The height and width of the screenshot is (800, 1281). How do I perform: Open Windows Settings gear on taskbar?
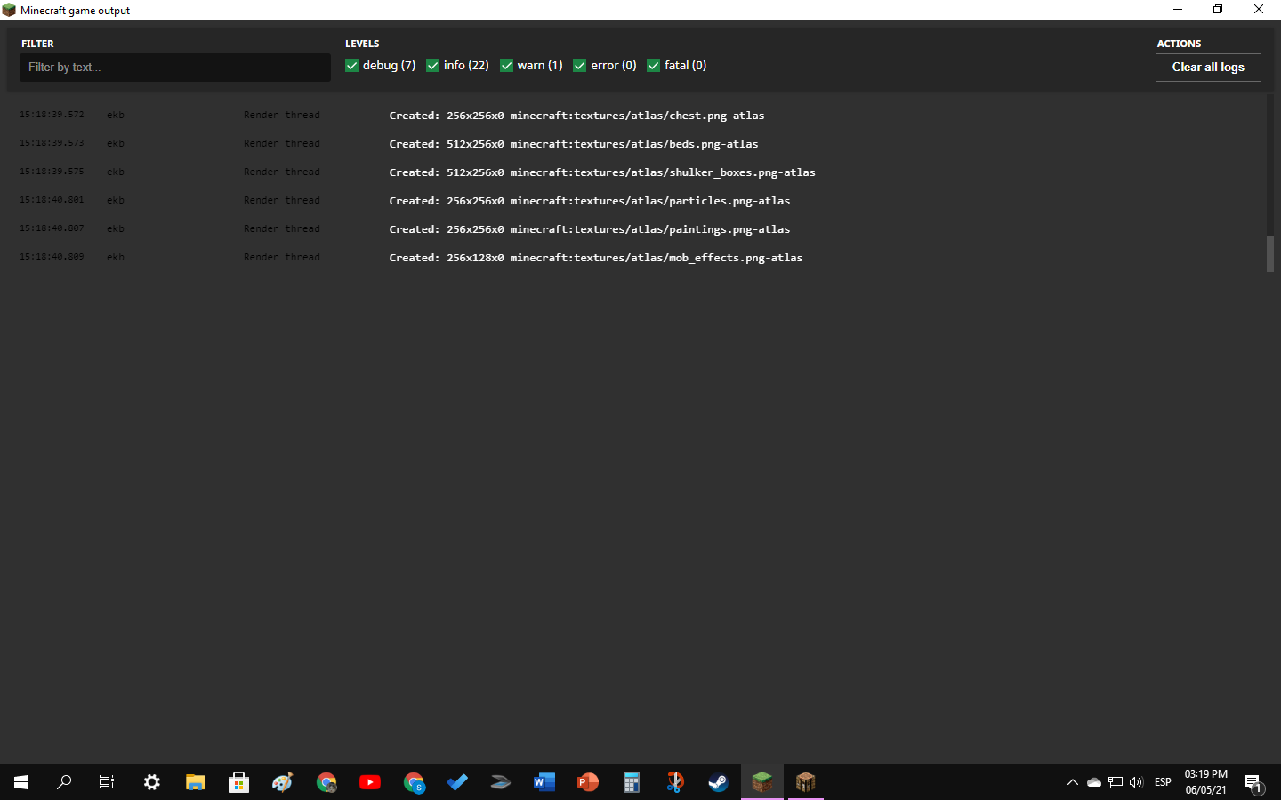[152, 782]
